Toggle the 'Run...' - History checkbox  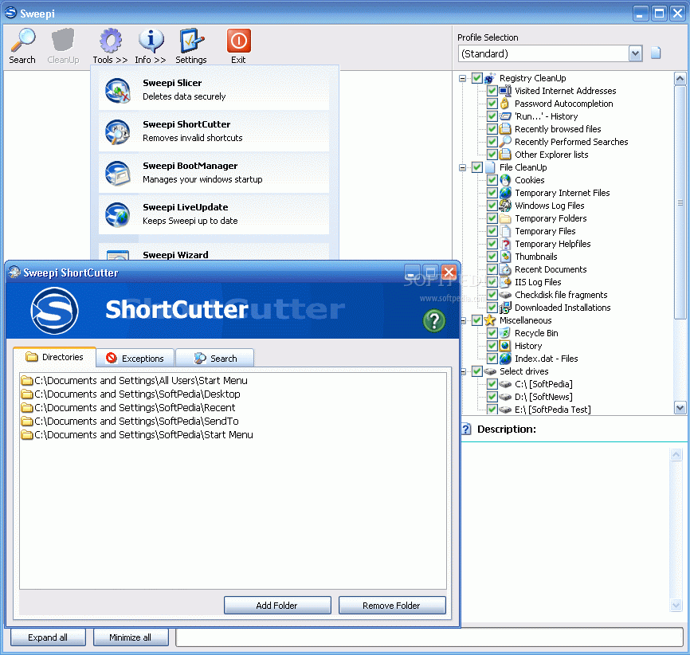click(x=492, y=116)
